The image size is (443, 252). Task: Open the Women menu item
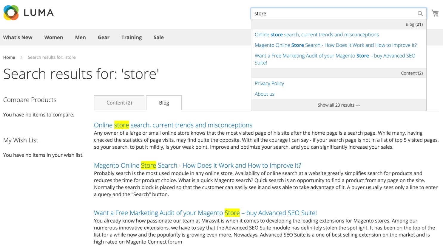pyautogui.click(x=54, y=38)
